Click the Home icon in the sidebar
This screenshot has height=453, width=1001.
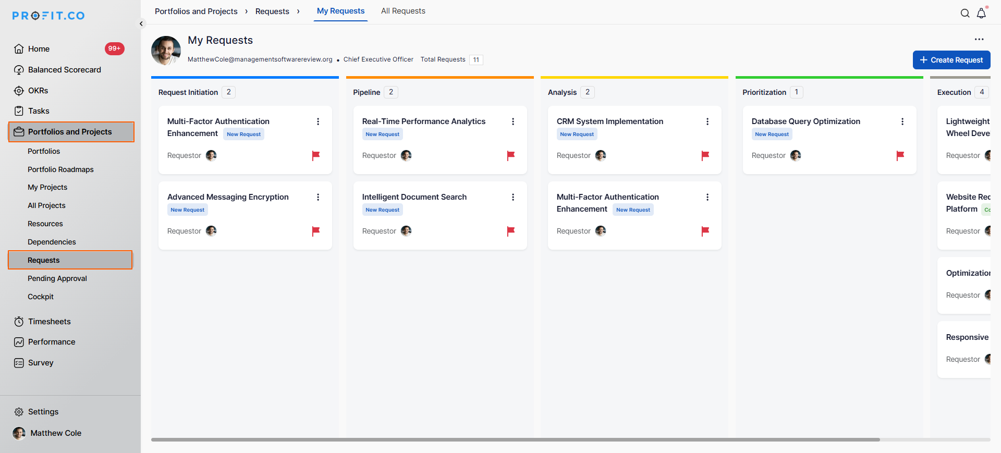[x=19, y=49]
